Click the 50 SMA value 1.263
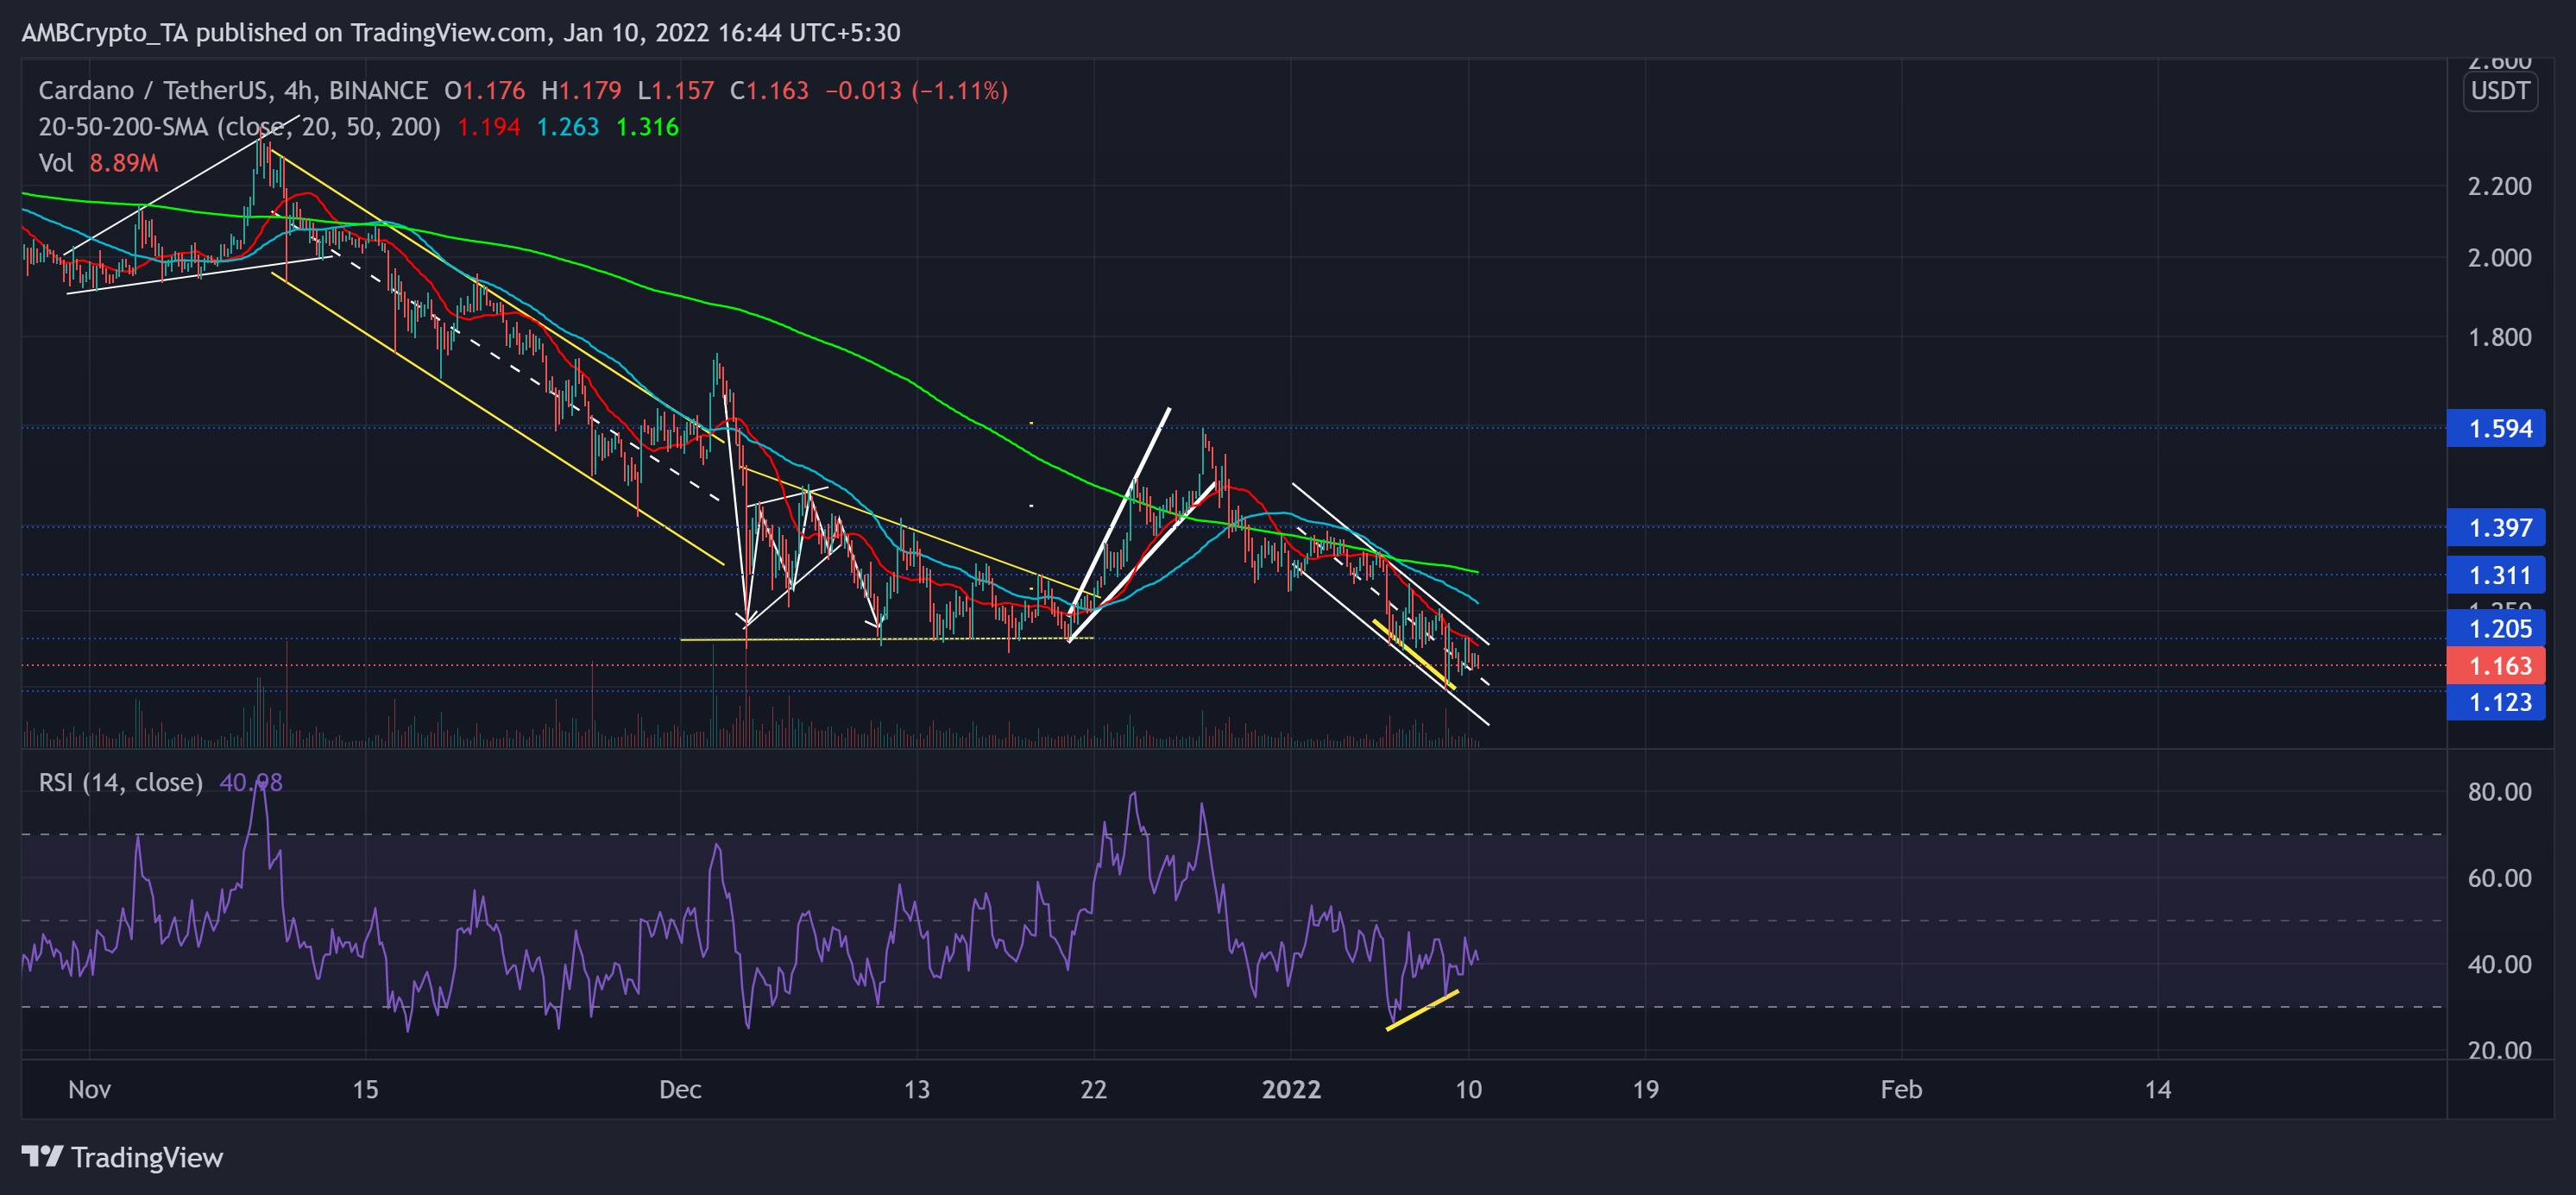 click(567, 127)
